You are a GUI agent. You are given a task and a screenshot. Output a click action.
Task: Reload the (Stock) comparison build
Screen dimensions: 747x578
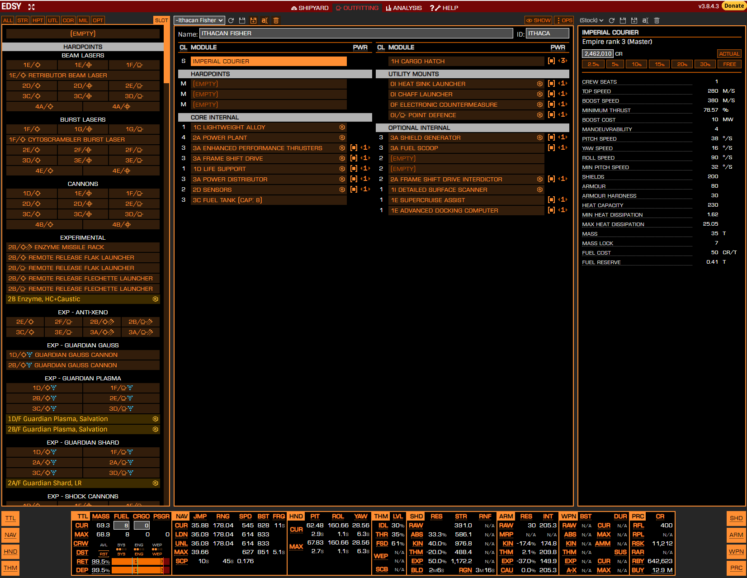pos(612,20)
